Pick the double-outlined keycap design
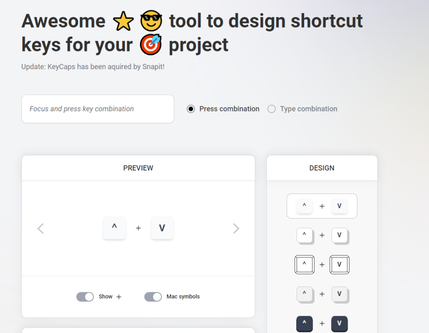This screenshot has width=429, height=333. (322, 264)
